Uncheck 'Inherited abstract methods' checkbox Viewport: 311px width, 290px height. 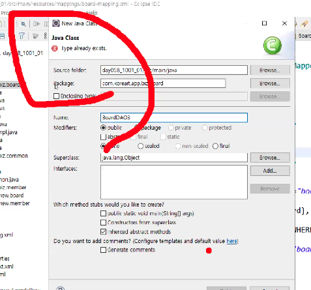click(x=103, y=232)
